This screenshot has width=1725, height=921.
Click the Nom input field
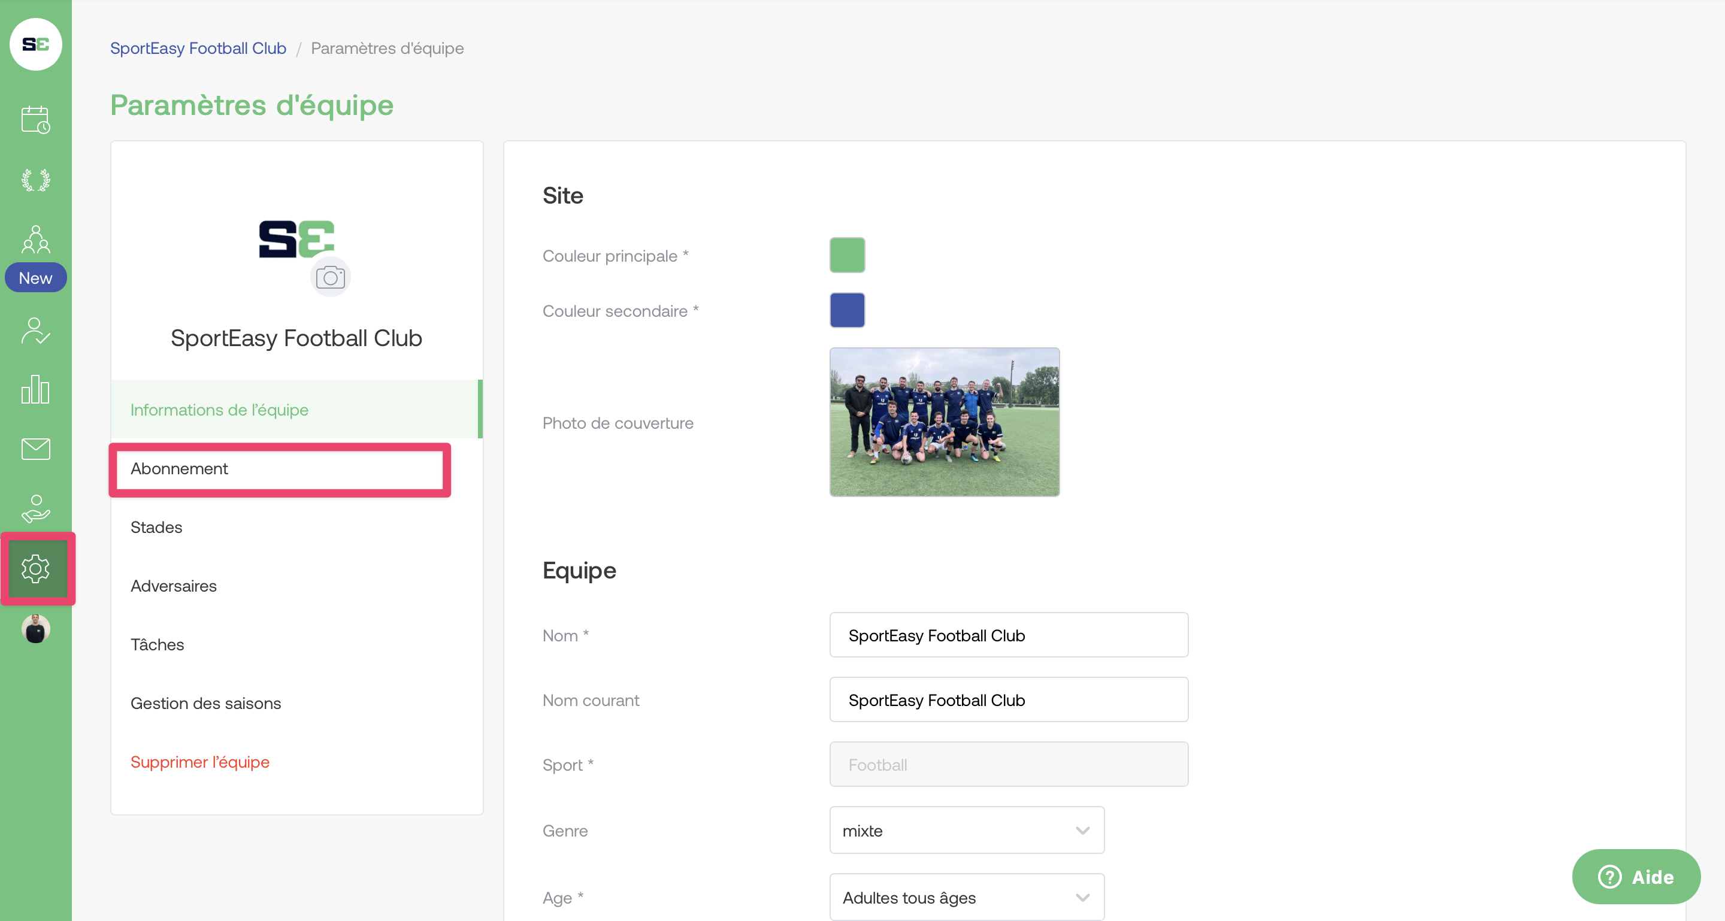(1009, 635)
